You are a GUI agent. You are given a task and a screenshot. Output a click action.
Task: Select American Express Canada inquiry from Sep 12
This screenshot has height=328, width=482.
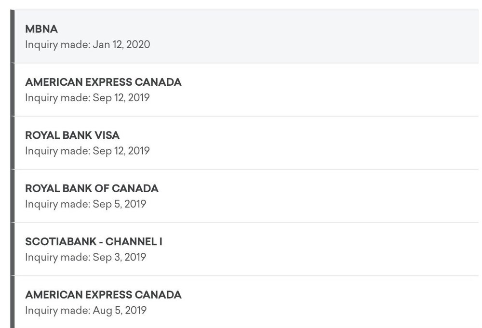tap(103, 82)
